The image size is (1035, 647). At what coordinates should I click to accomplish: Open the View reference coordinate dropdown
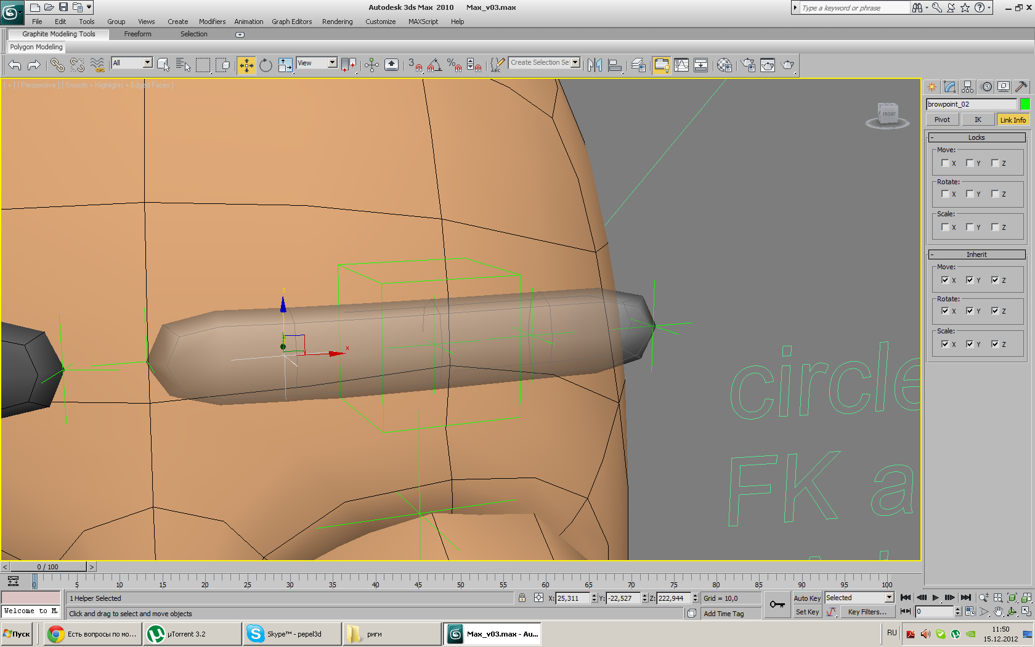pyautogui.click(x=332, y=63)
